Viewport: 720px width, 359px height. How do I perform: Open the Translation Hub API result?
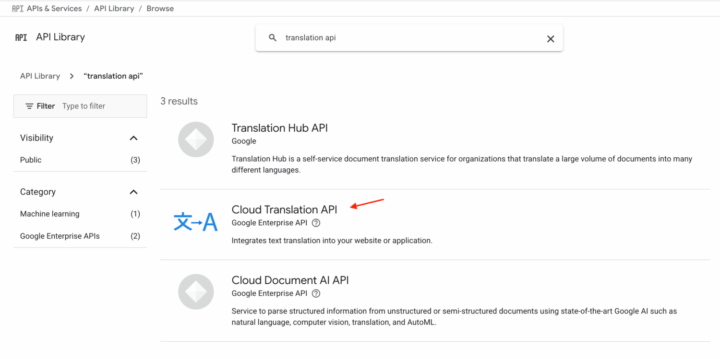(280, 128)
